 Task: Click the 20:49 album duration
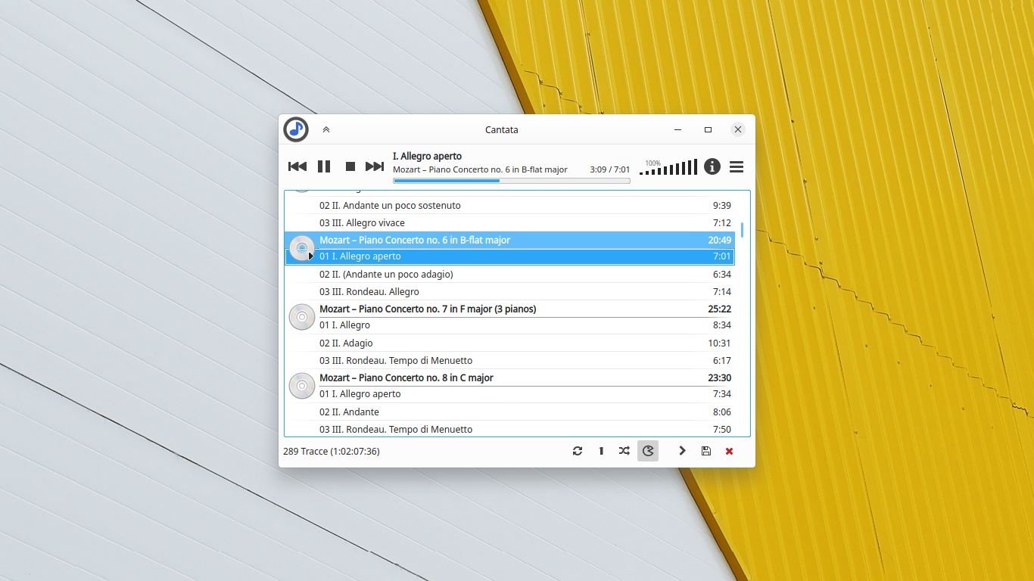(x=719, y=240)
